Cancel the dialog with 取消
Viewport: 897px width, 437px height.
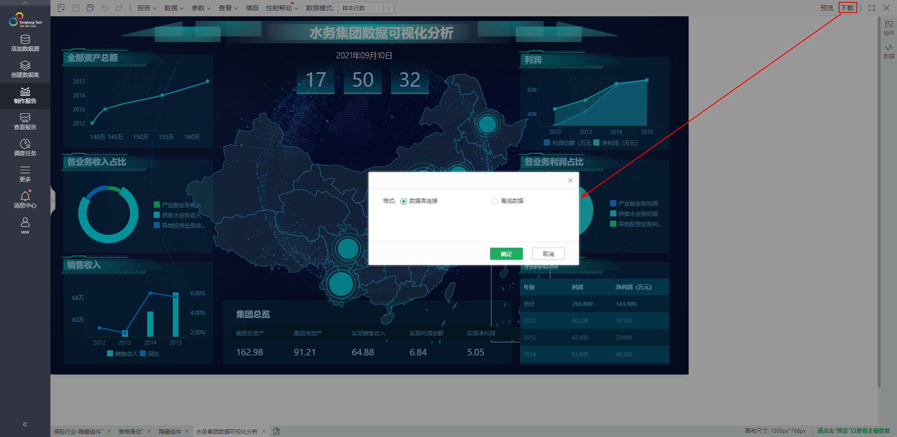click(x=548, y=253)
